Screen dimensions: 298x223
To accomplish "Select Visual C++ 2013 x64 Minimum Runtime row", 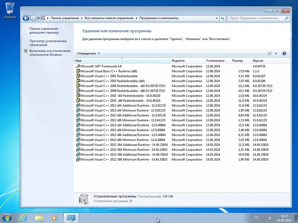I will click(180, 130).
